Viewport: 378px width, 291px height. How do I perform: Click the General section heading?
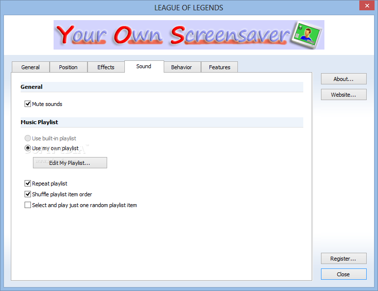point(31,87)
